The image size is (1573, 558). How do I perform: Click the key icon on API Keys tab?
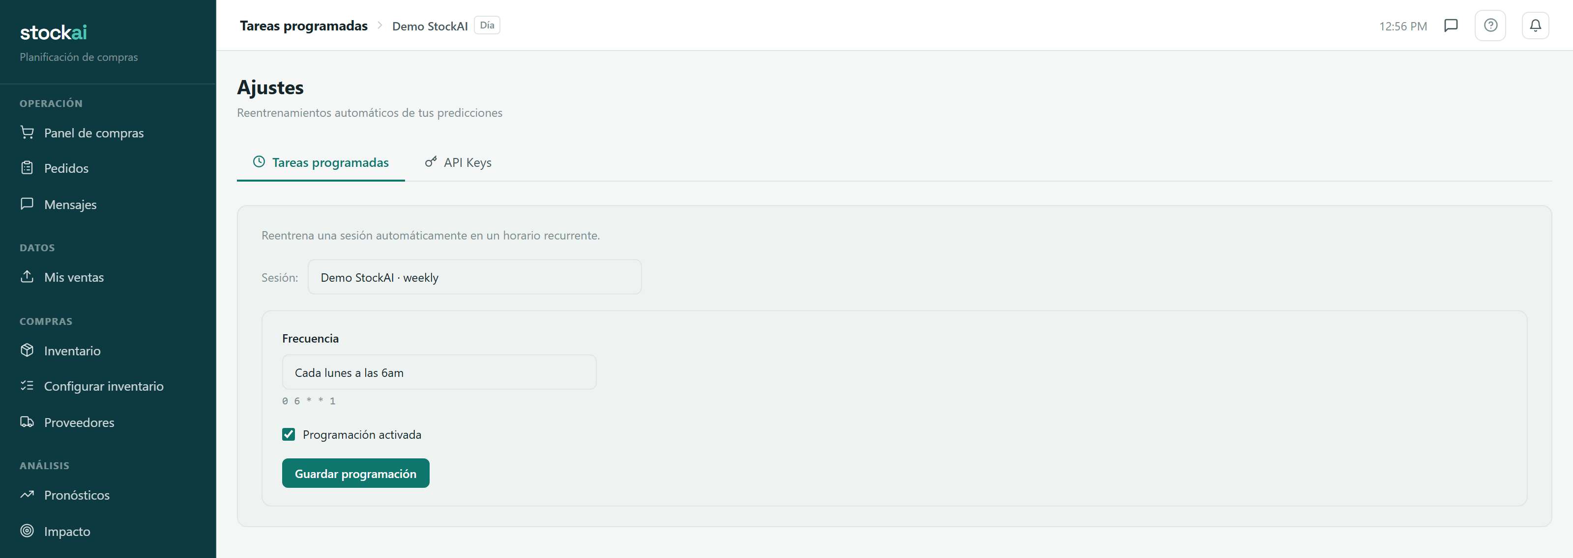[431, 161]
